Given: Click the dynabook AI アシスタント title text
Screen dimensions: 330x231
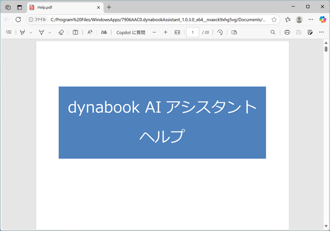Looking at the screenshot, I should pyautogui.click(x=162, y=107).
